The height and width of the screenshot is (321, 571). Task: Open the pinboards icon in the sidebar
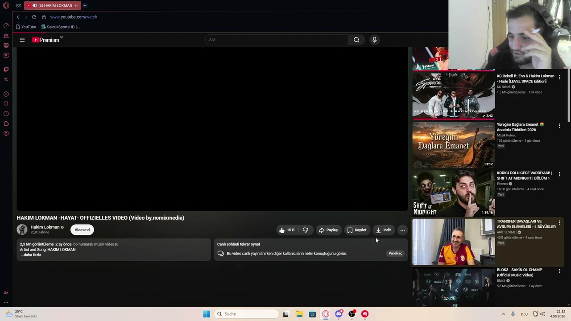point(6,104)
